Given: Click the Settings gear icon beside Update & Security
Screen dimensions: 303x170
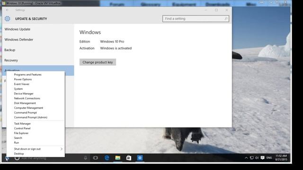Looking at the screenshot, I should point(8,19).
